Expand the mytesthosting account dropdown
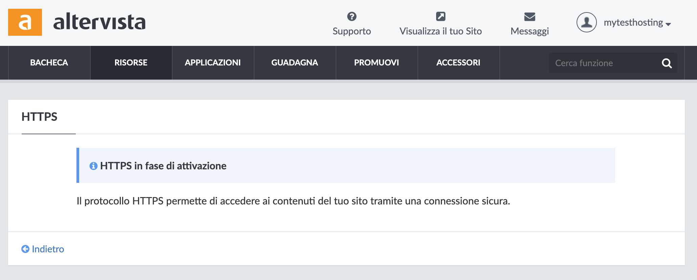 [637, 23]
